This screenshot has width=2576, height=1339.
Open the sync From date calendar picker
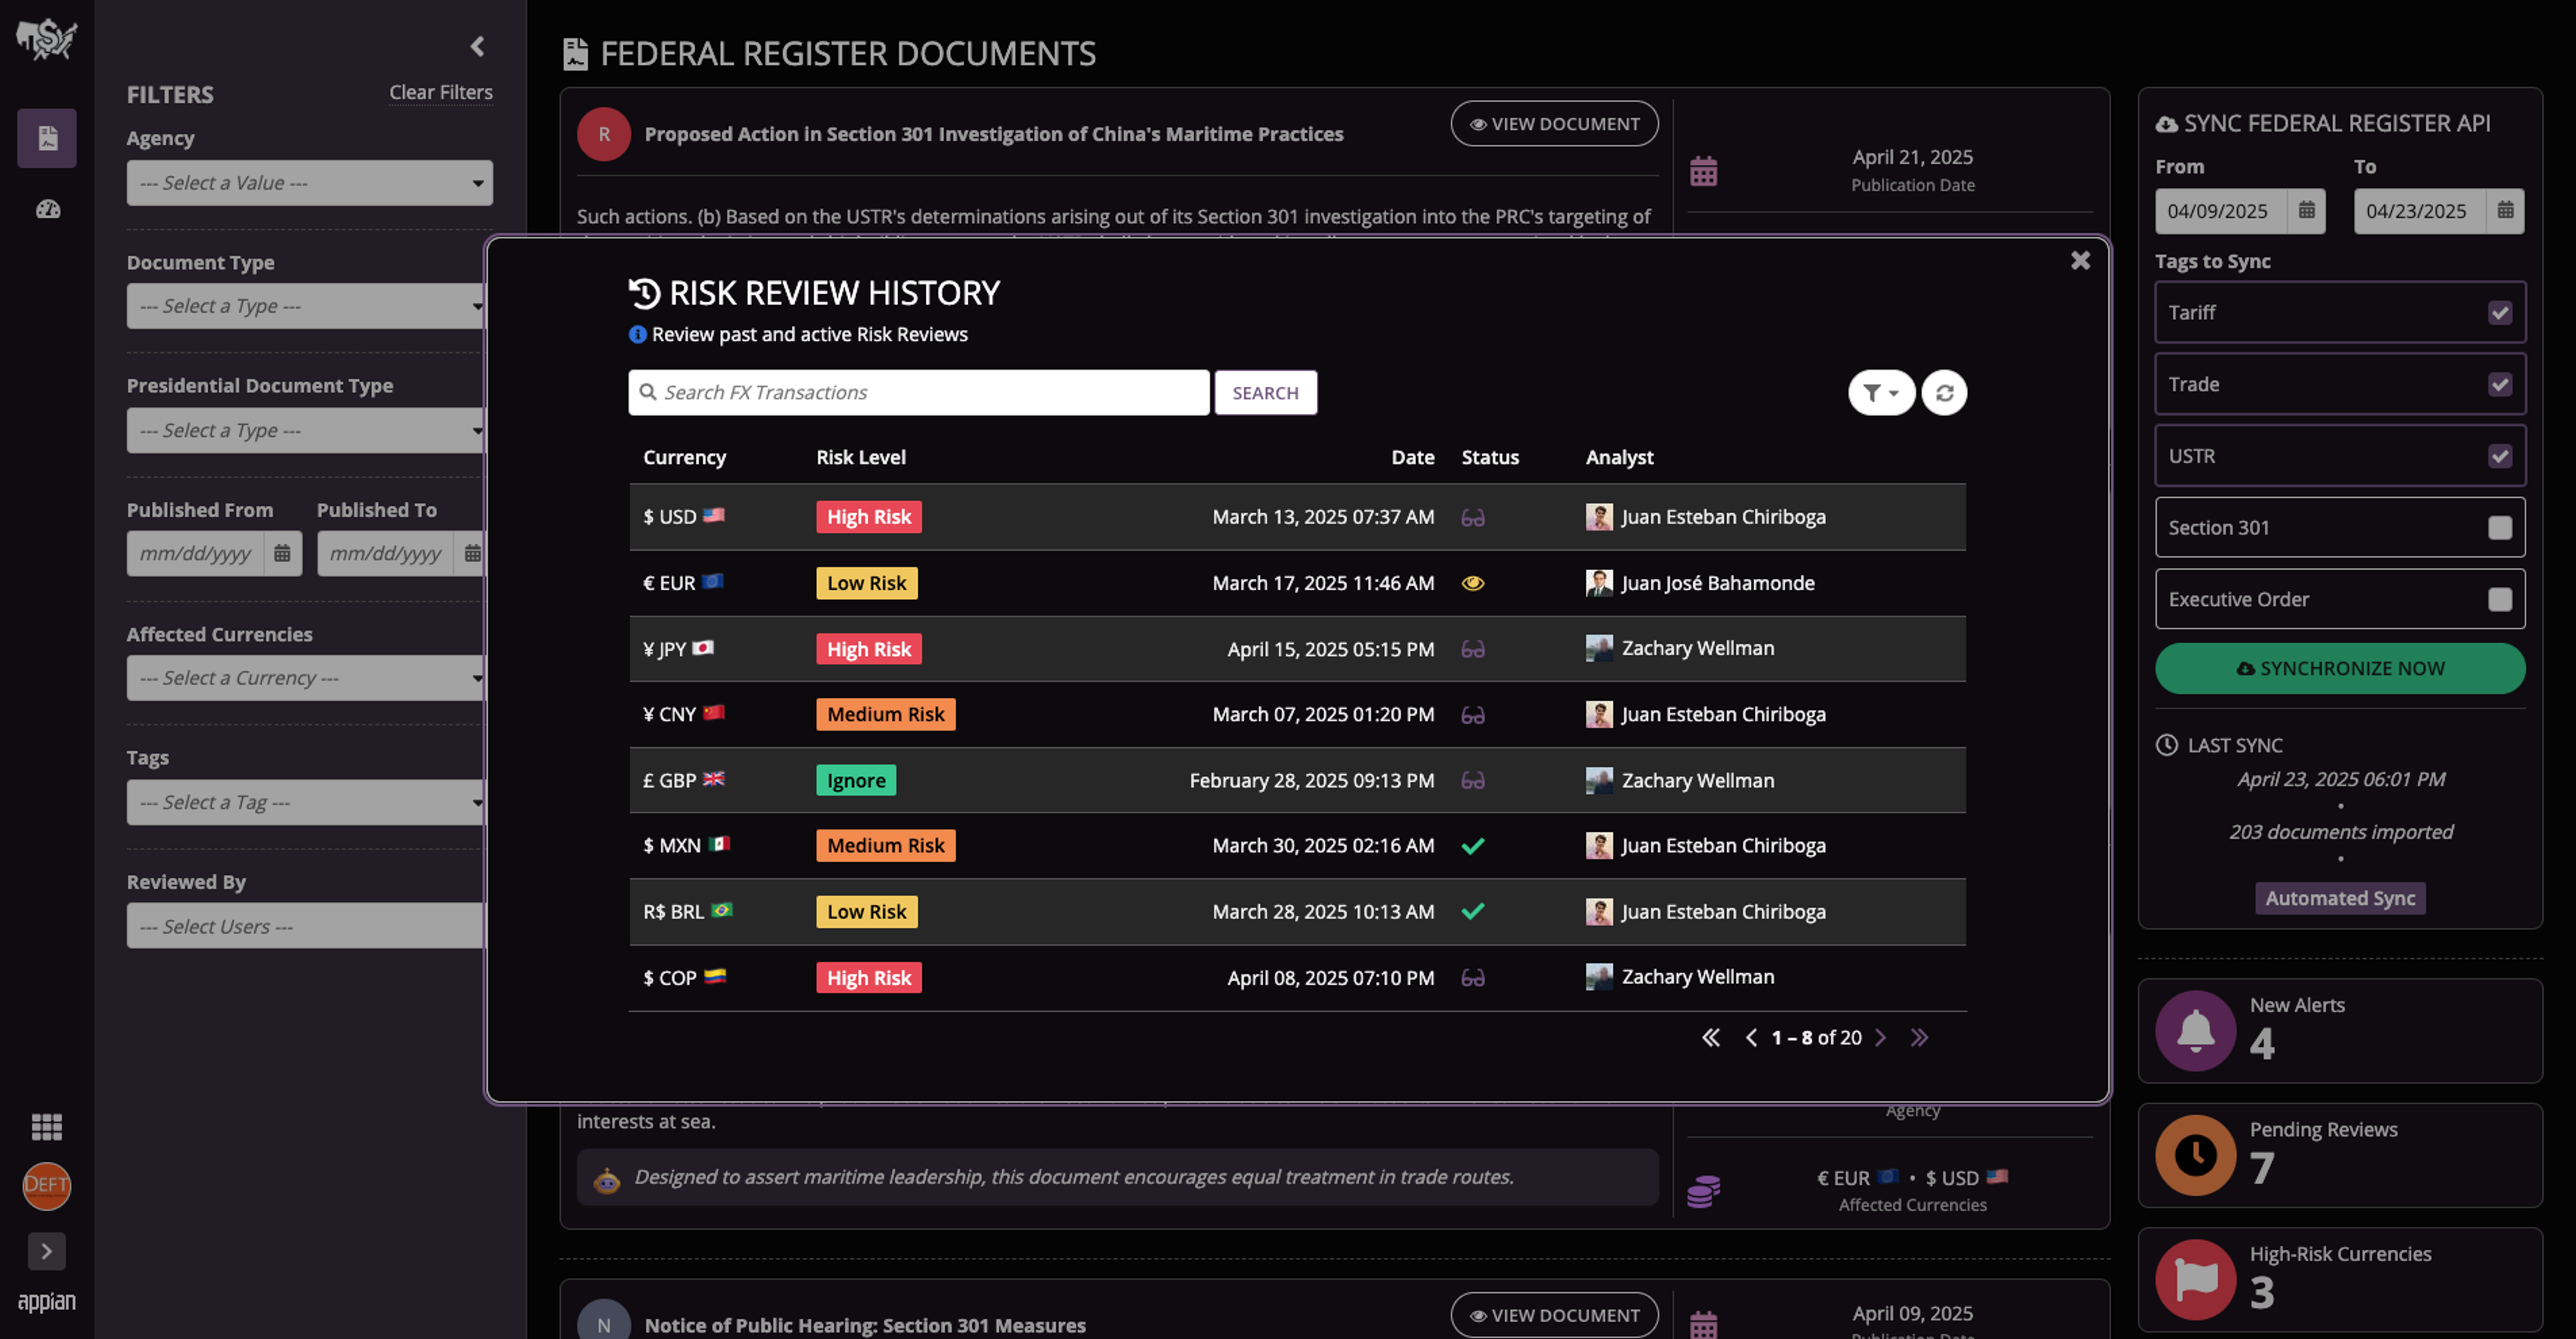tap(2306, 211)
